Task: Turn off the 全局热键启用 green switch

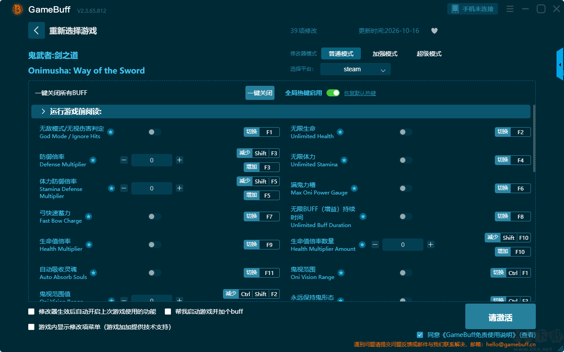Action: pos(333,93)
